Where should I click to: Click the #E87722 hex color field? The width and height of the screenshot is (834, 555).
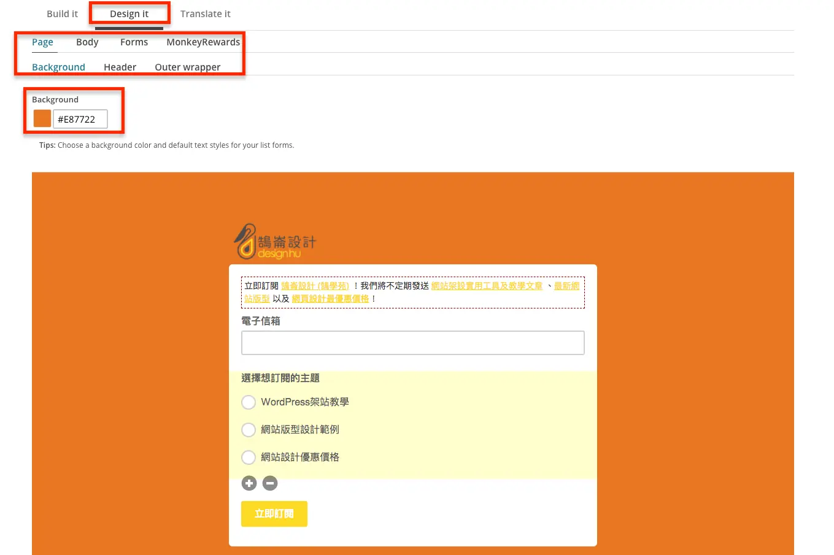coord(80,119)
